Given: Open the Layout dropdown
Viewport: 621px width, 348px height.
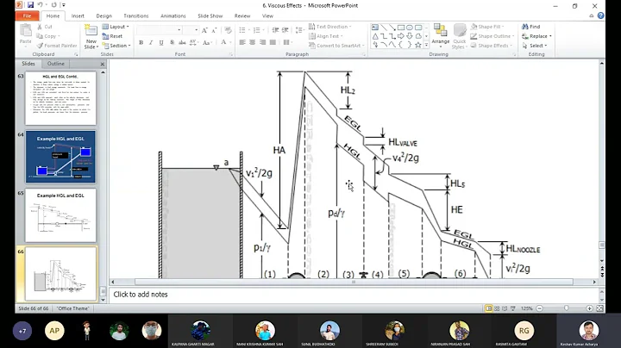Looking at the screenshot, I should click(x=116, y=27).
